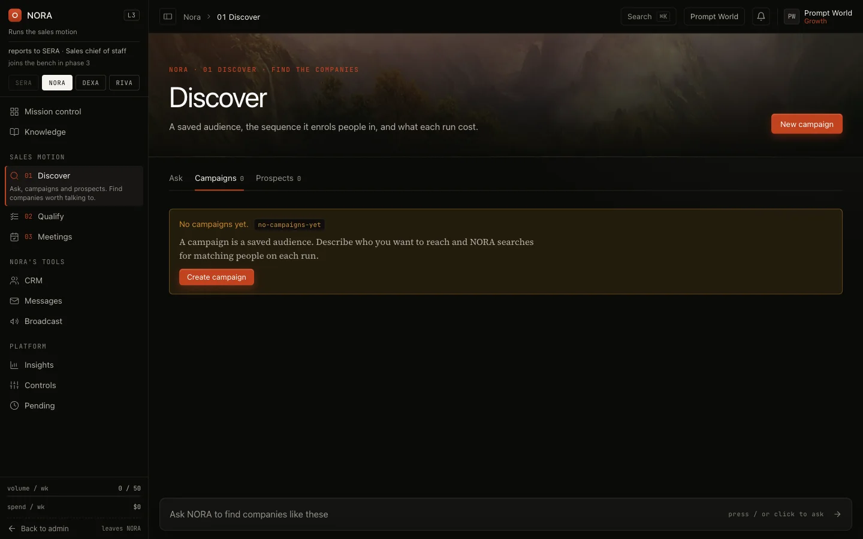
Task: Click the PW avatar badge
Action: point(792,17)
